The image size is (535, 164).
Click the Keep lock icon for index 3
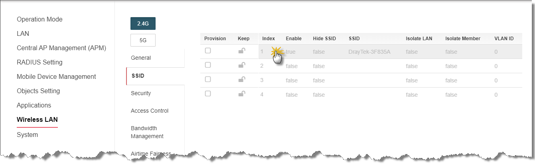pyautogui.click(x=242, y=80)
